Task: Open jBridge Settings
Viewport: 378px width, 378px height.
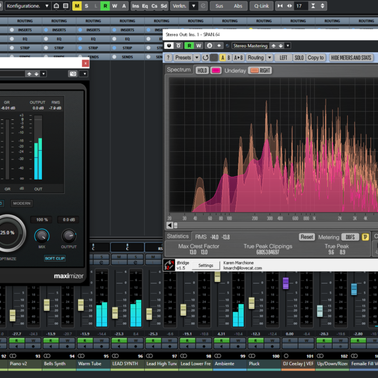Action: 206,265
